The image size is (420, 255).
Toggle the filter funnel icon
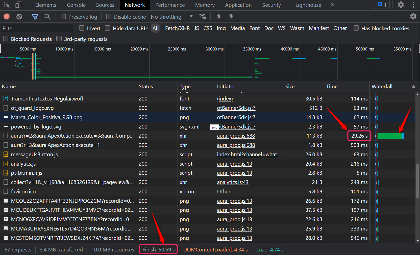[x=35, y=17]
